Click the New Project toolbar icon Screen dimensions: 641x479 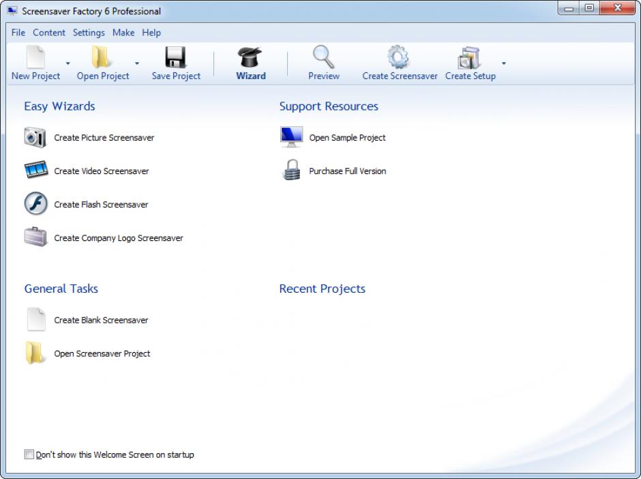[35, 57]
